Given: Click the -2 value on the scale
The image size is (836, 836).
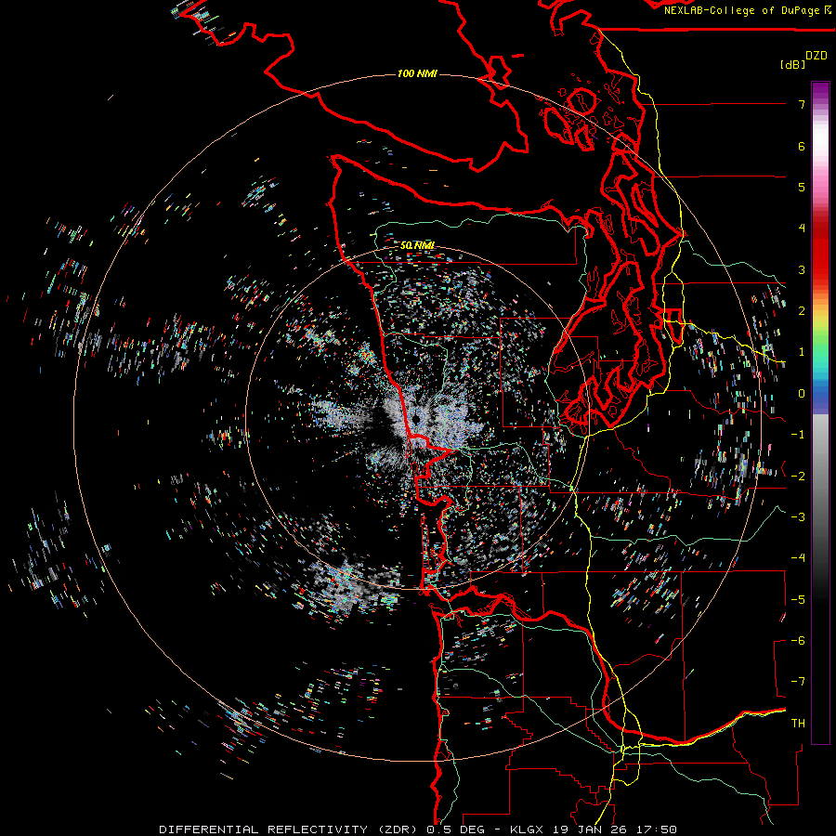Looking at the screenshot, I should (798, 477).
